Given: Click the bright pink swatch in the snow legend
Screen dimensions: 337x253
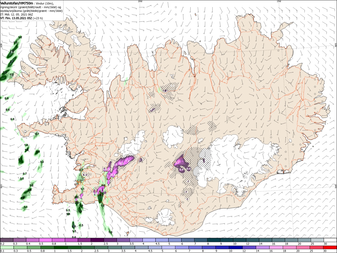Looking at the screenshot, I should pos(46,240).
